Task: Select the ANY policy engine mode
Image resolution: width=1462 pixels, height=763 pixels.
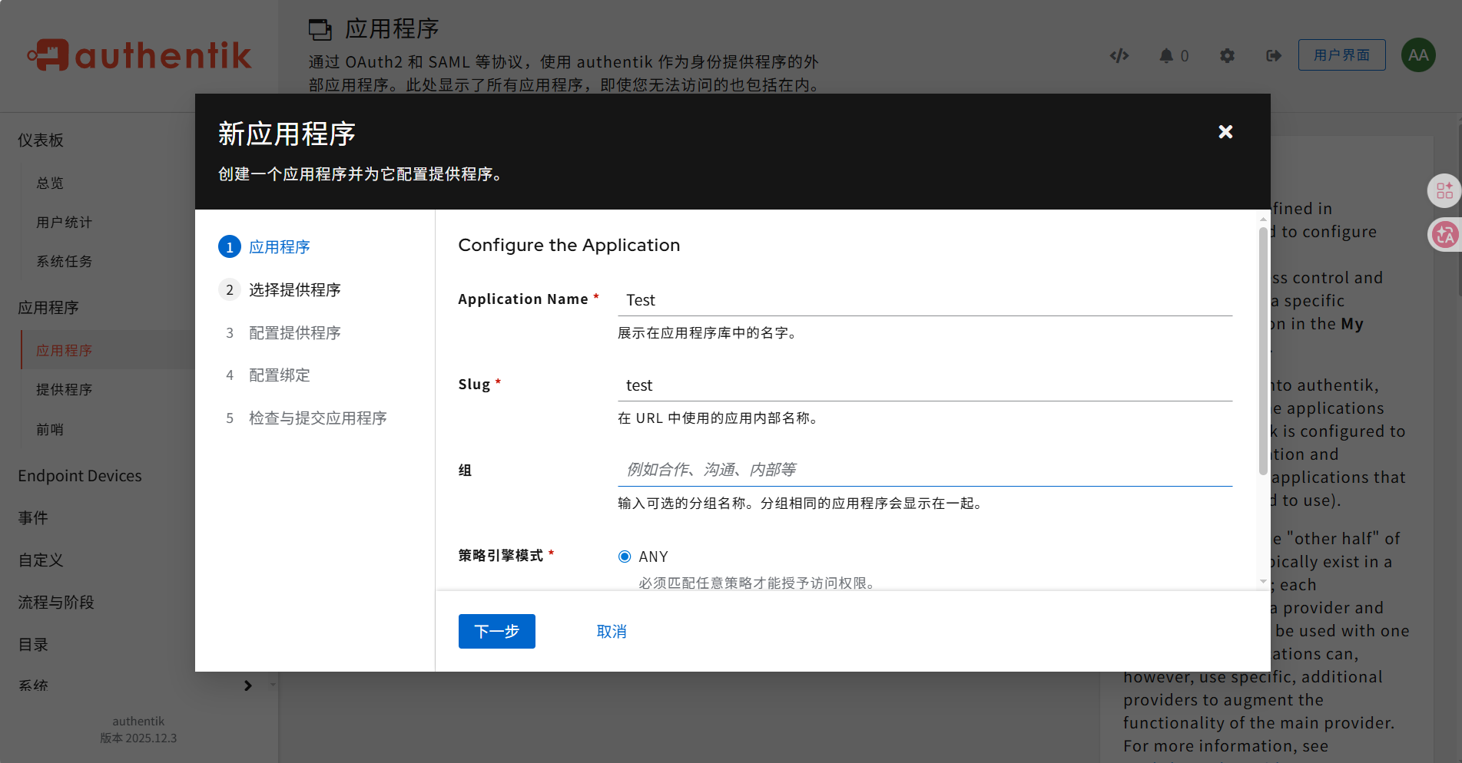Action: pyautogui.click(x=625, y=557)
